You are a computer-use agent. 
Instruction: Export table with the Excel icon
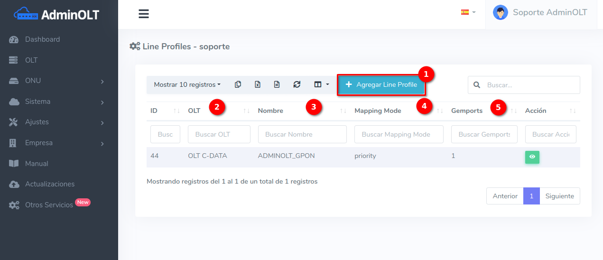click(258, 84)
